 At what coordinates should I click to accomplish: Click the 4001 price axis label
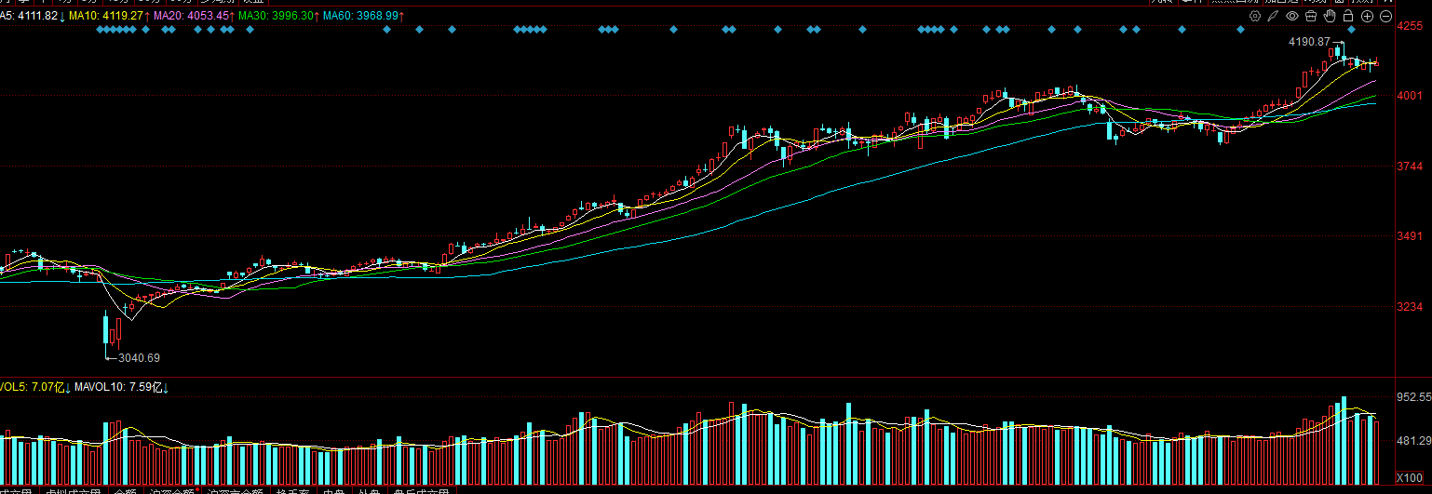tap(1411, 95)
